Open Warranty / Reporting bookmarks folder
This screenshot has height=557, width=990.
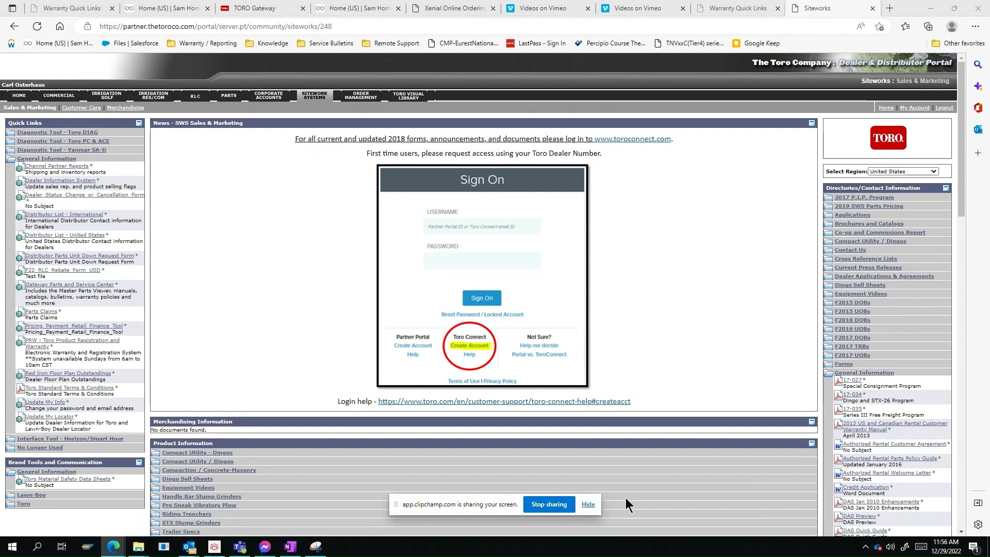pyautogui.click(x=202, y=43)
